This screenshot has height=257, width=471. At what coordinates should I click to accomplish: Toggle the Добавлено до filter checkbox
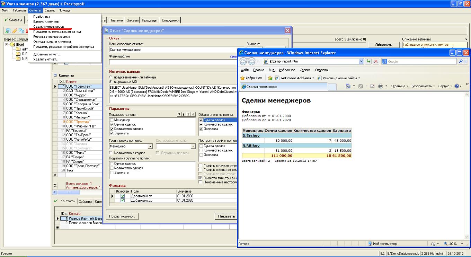pos(123,200)
